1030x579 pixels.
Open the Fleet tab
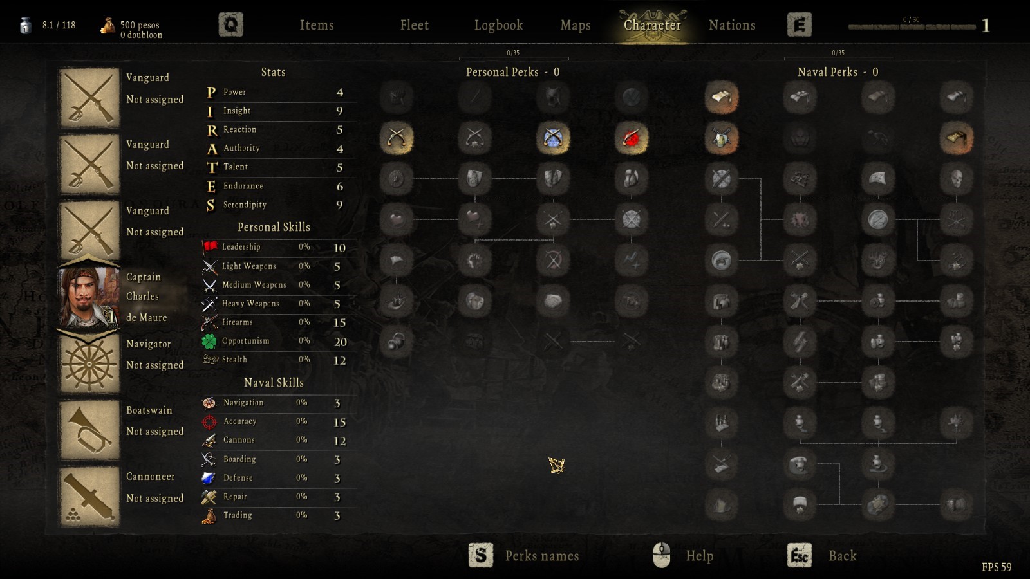click(x=414, y=25)
